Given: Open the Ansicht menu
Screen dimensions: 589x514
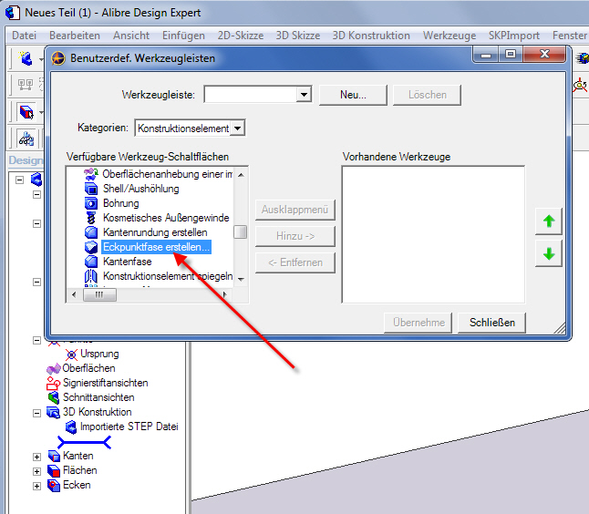Looking at the screenshot, I should [131, 36].
